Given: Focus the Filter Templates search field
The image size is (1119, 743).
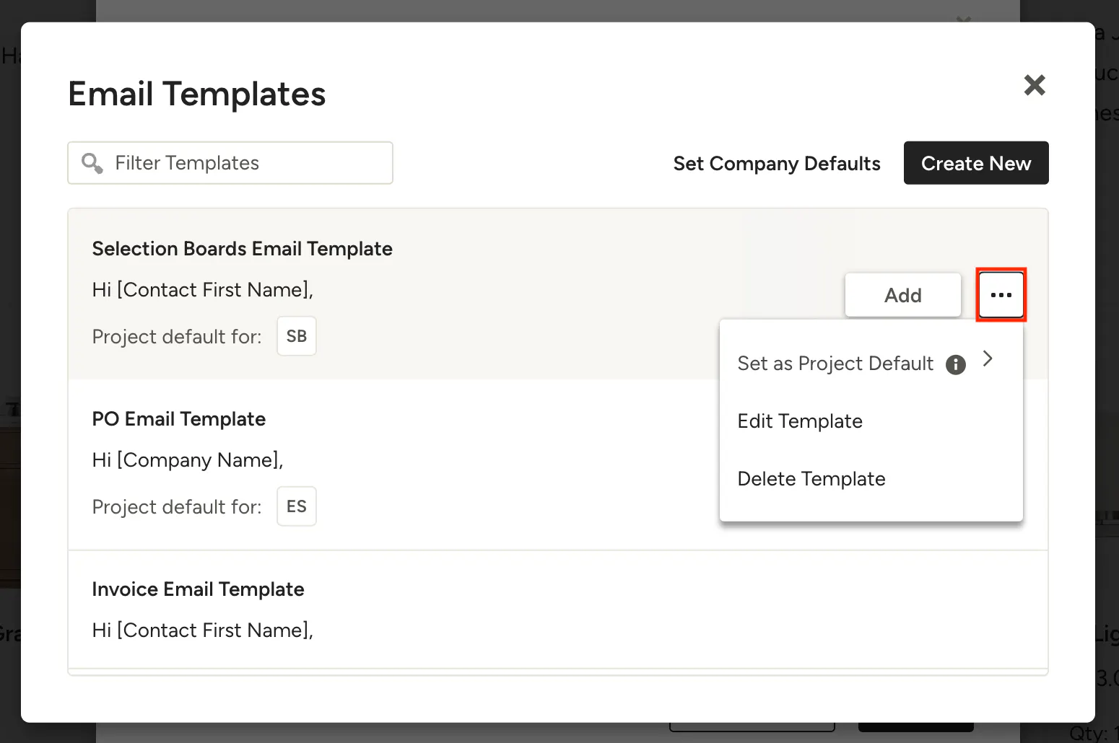Looking at the screenshot, I should click(230, 163).
